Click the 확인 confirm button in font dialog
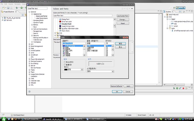Image resolution: width=194 pixels, height=121 pixels. (120, 44)
